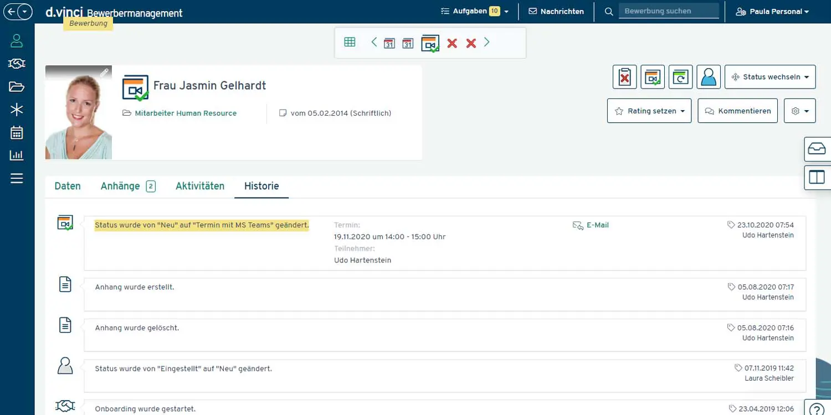
Task: Open the Aufgaben tasks dropdown
Action: click(474, 11)
